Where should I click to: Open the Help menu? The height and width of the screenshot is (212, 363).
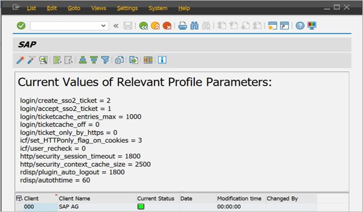184,8
